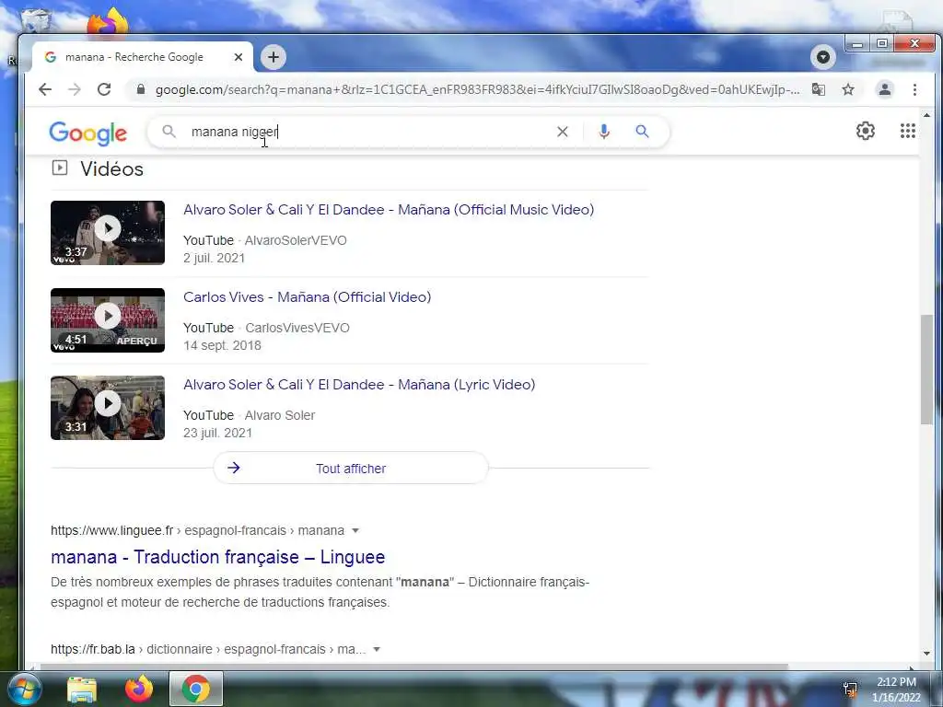The height and width of the screenshot is (707, 943).
Task: Open the Google apps grid
Action: click(x=907, y=131)
